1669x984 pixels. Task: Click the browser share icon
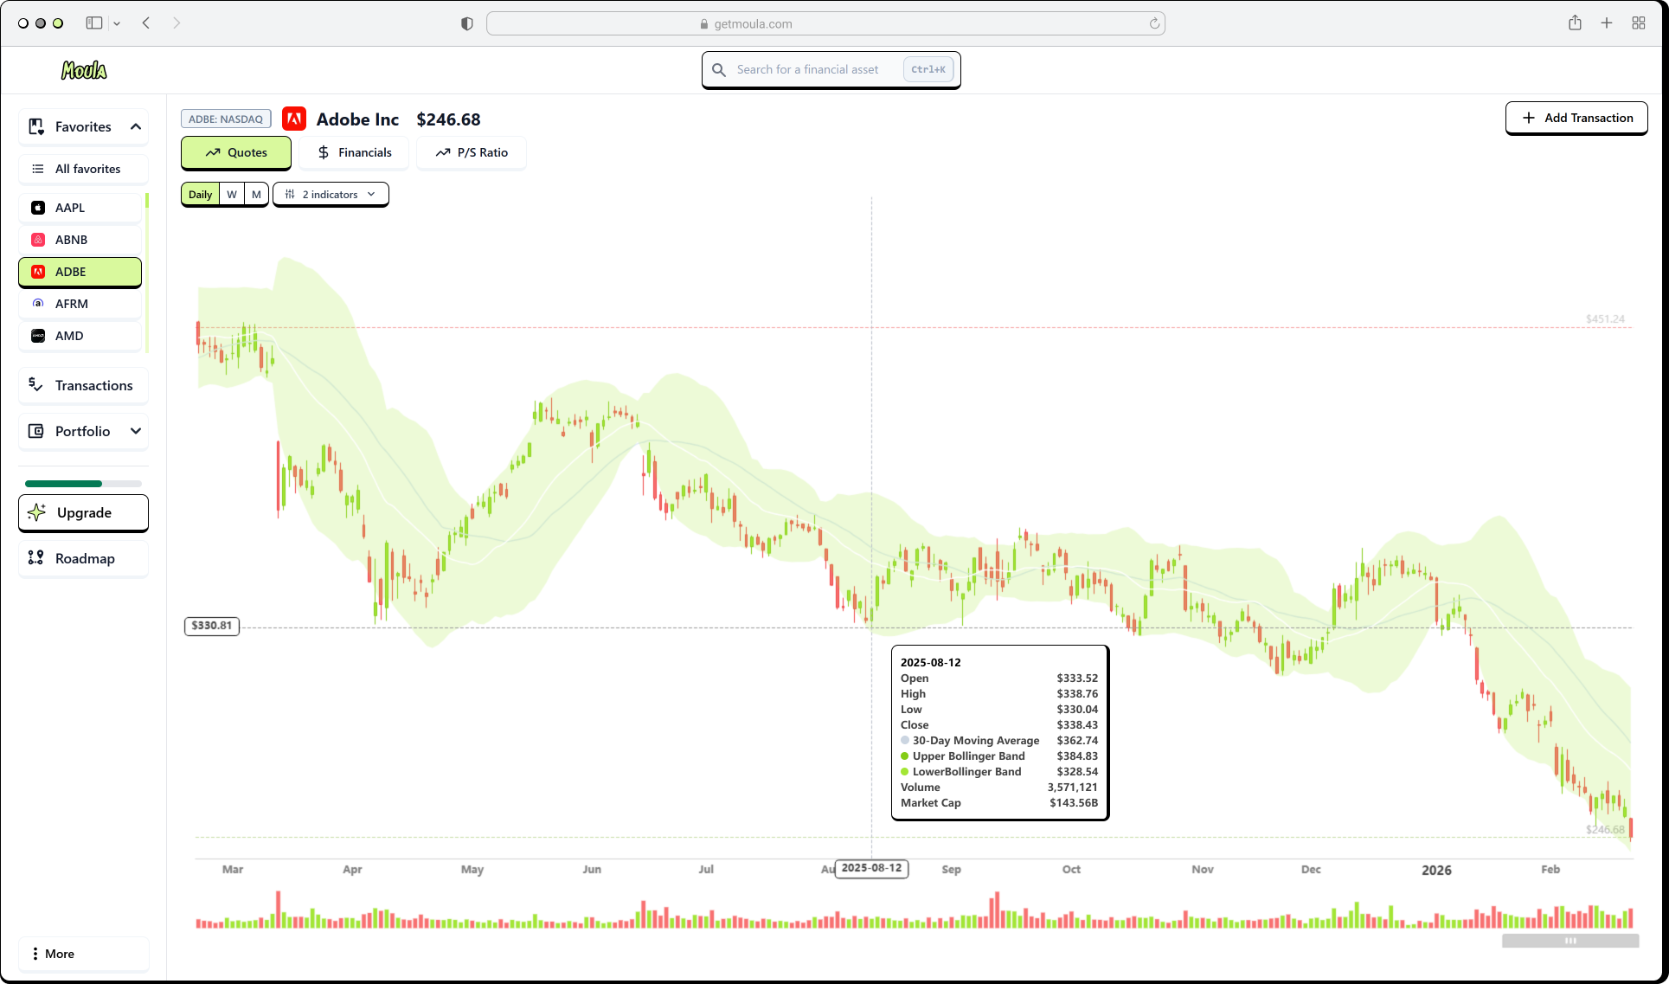tap(1575, 23)
